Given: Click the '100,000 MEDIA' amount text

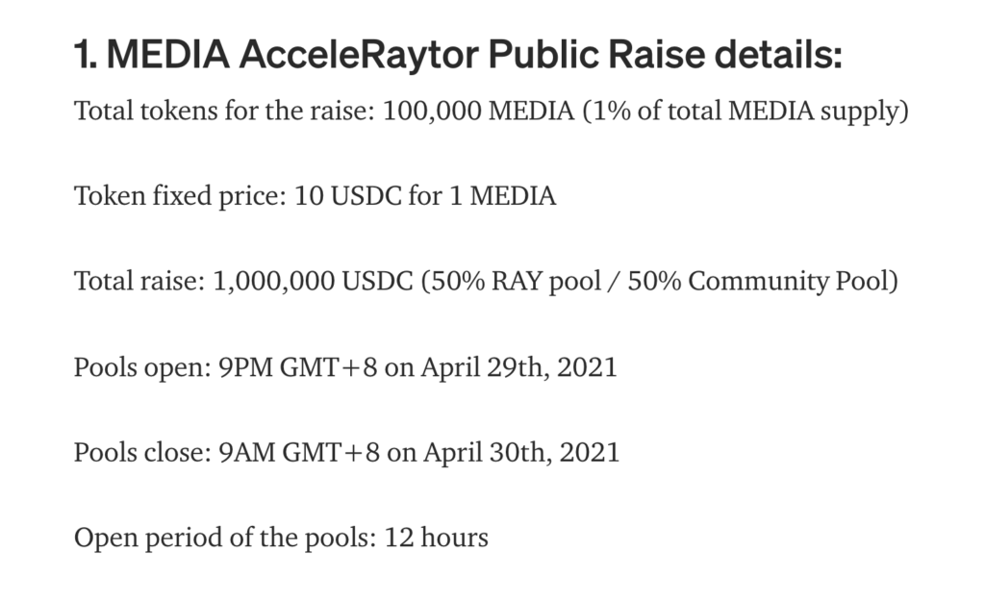Looking at the screenshot, I should (x=478, y=111).
